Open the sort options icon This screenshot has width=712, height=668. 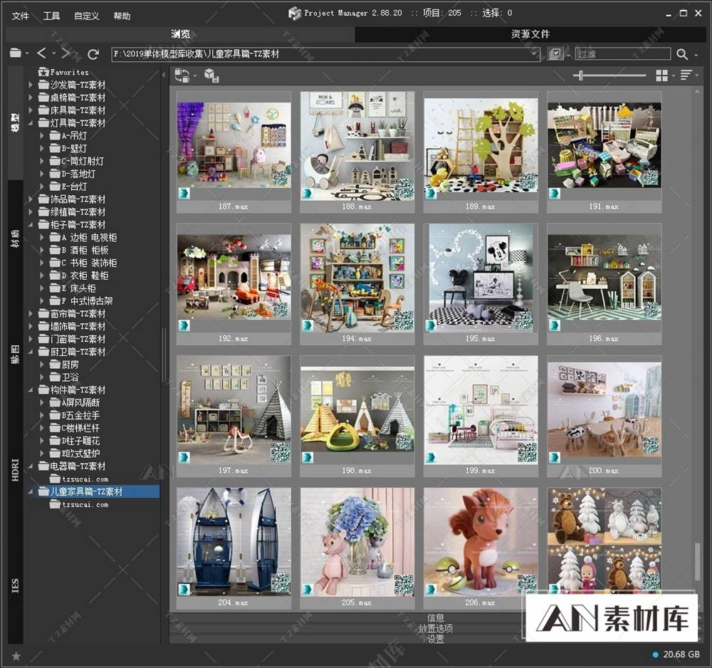(686, 75)
